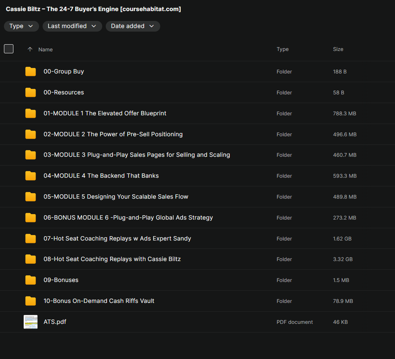Open the 09-Bonuses folder name
395x359 pixels.
click(61, 280)
